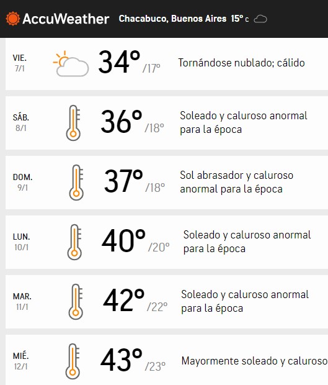Image resolution: width=328 pixels, height=385 pixels.
Task: Open the VIE. 7/1 forecast day
Action: point(167,64)
